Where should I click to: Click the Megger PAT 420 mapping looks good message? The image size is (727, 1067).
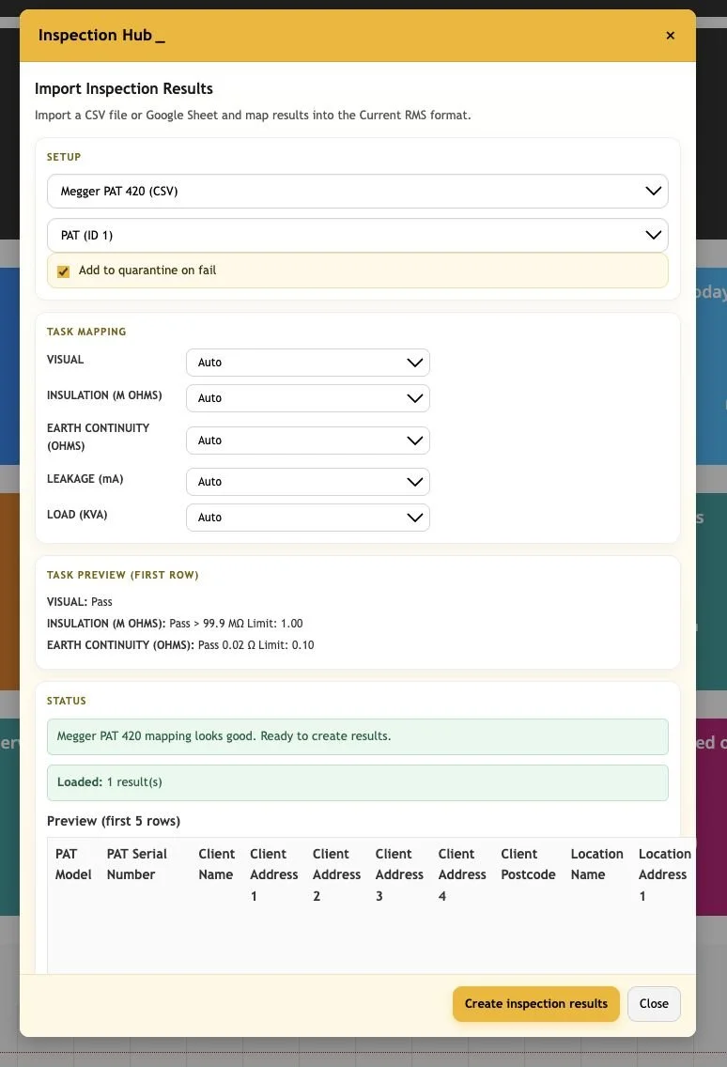coord(357,736)
